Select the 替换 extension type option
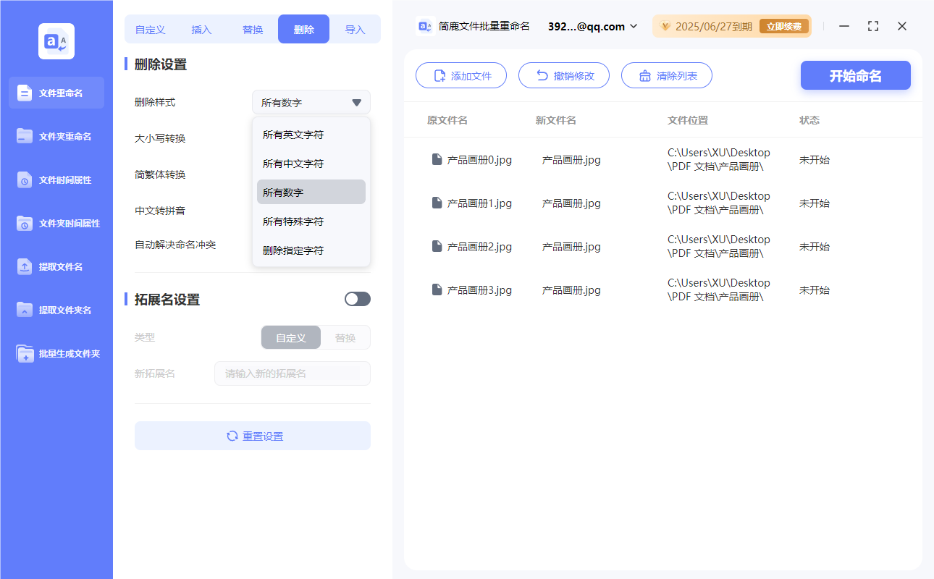Screen dimensions: 934x579 [x=345, y=337]
